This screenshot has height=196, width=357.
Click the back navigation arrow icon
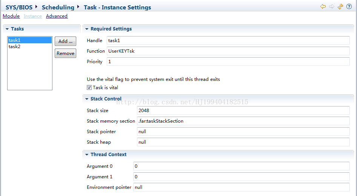pos(323,6)
